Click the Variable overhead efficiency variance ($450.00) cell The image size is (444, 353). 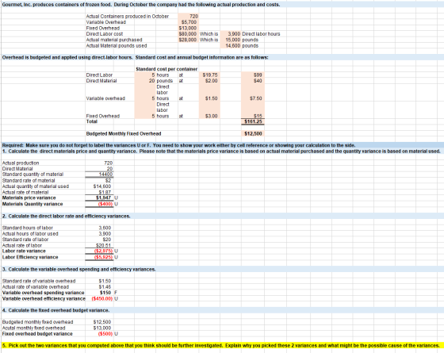click(x=102, y=298)
